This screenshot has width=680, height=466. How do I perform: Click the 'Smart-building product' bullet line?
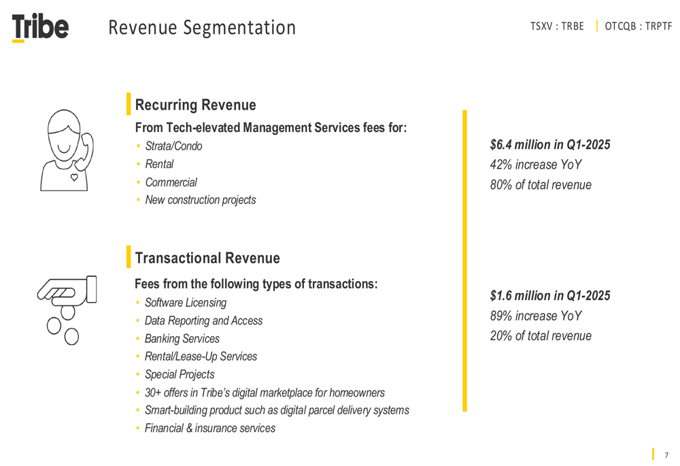click(277, 410)
